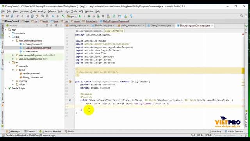Screen dimensions: 250x141
Task: Click the green Run app button
Action: [x=80, y=16]
